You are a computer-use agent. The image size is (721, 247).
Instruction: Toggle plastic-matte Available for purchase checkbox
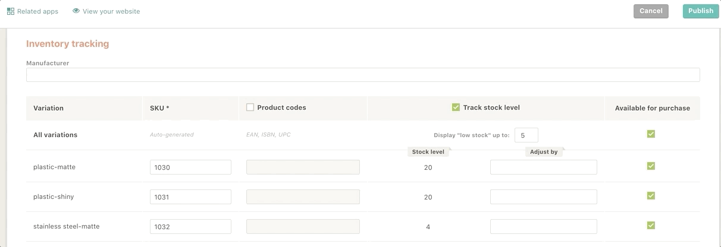pyautogui.click(x=651, y=166)
